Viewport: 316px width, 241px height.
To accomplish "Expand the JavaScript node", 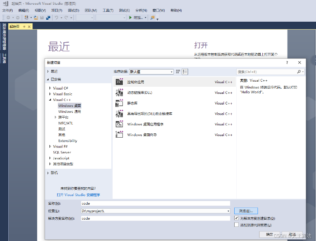I will [50, 158].
